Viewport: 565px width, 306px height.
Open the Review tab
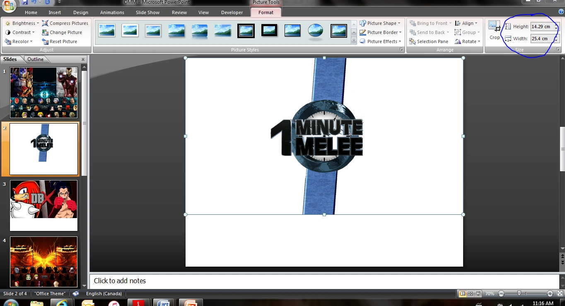coord(179,12)
